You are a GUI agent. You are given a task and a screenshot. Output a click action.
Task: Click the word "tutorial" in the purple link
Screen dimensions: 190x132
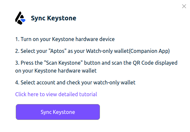pos(88,94)
